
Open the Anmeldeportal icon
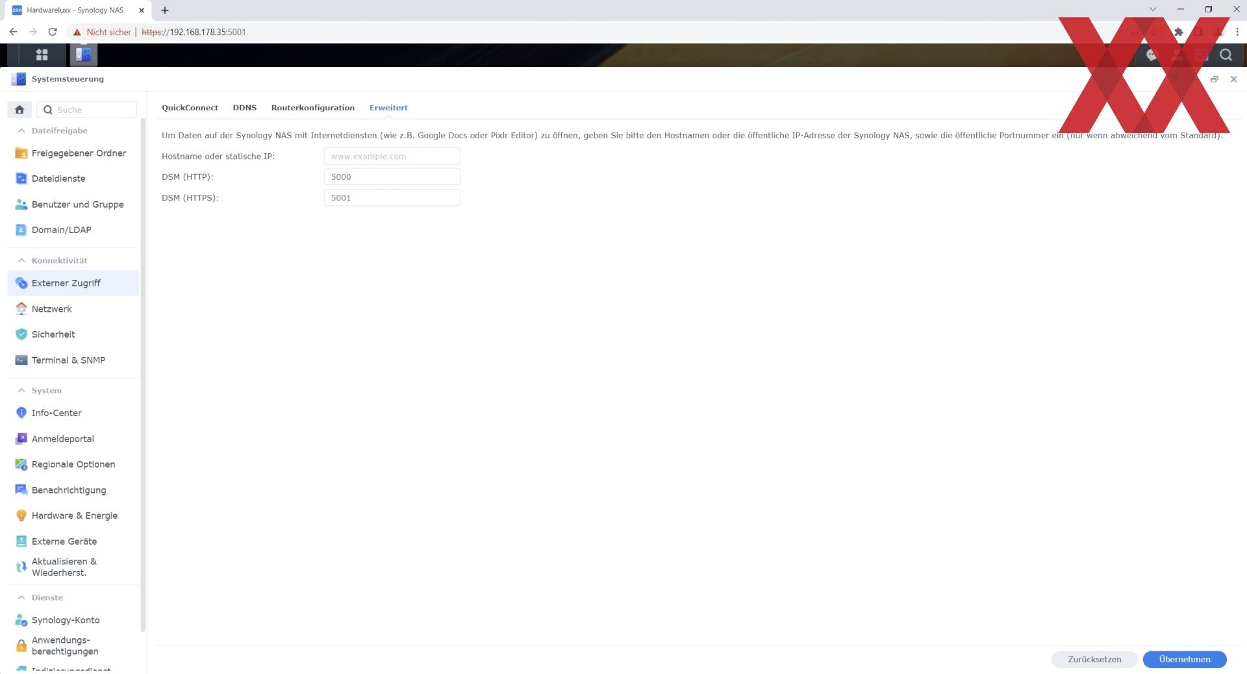click(x=21, y=439)
